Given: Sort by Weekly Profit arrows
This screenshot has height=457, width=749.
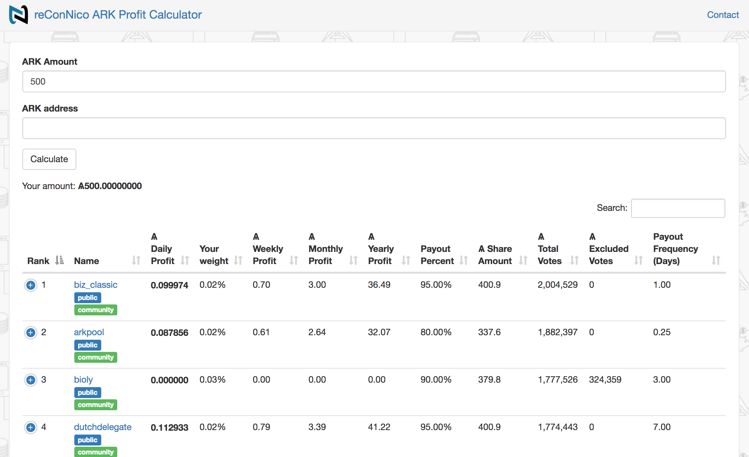Looking at the screenshot, I should click(294, 260).
